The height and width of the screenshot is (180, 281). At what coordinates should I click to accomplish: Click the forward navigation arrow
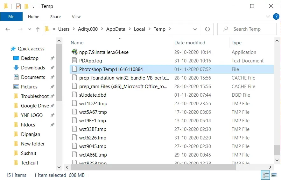20,29
